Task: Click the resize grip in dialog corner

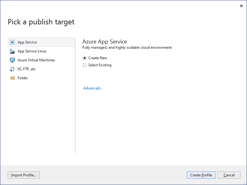Action: [x=245, y=183]
